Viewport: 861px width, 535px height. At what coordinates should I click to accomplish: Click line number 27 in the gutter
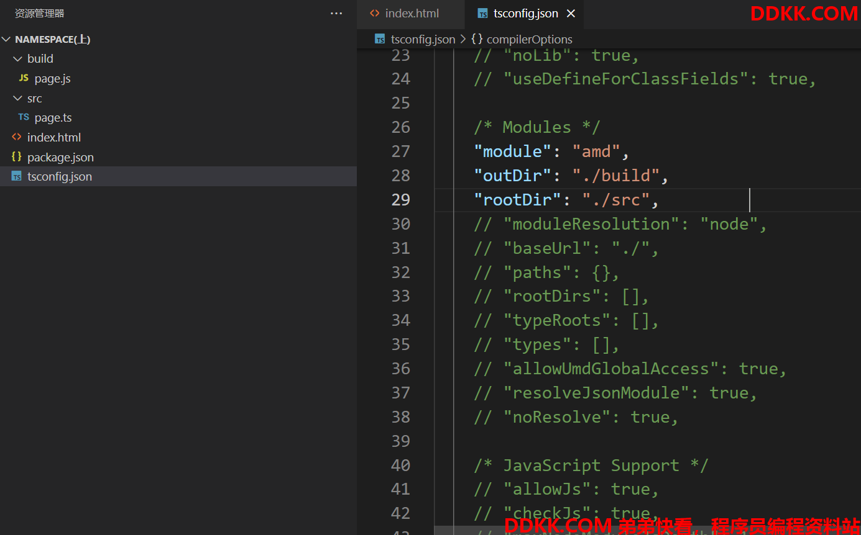[401, 151]
